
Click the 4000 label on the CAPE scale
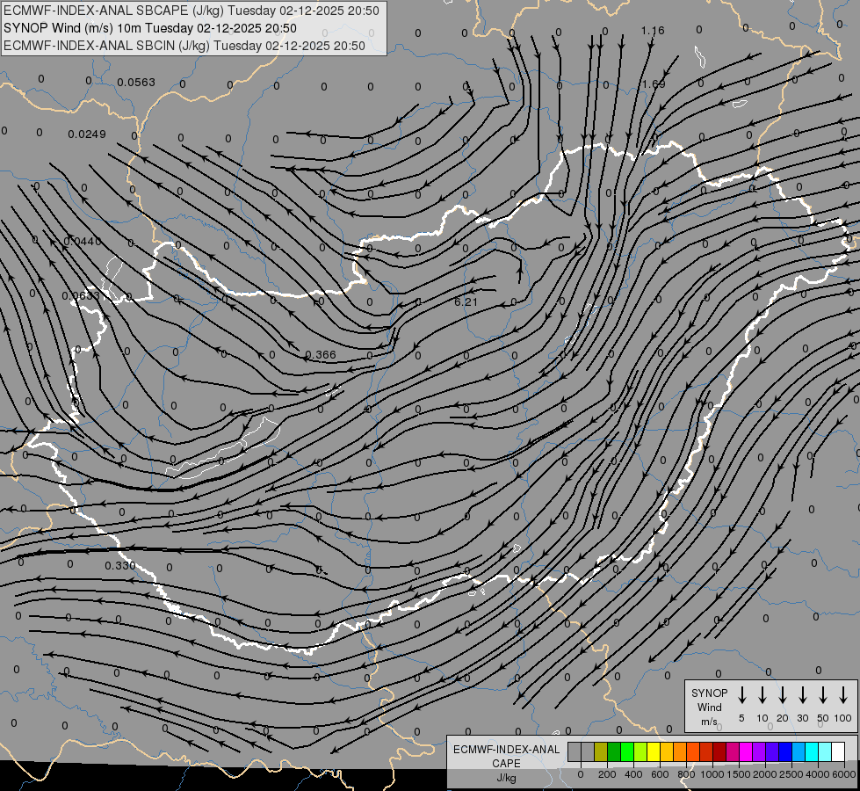pos(818,774)
